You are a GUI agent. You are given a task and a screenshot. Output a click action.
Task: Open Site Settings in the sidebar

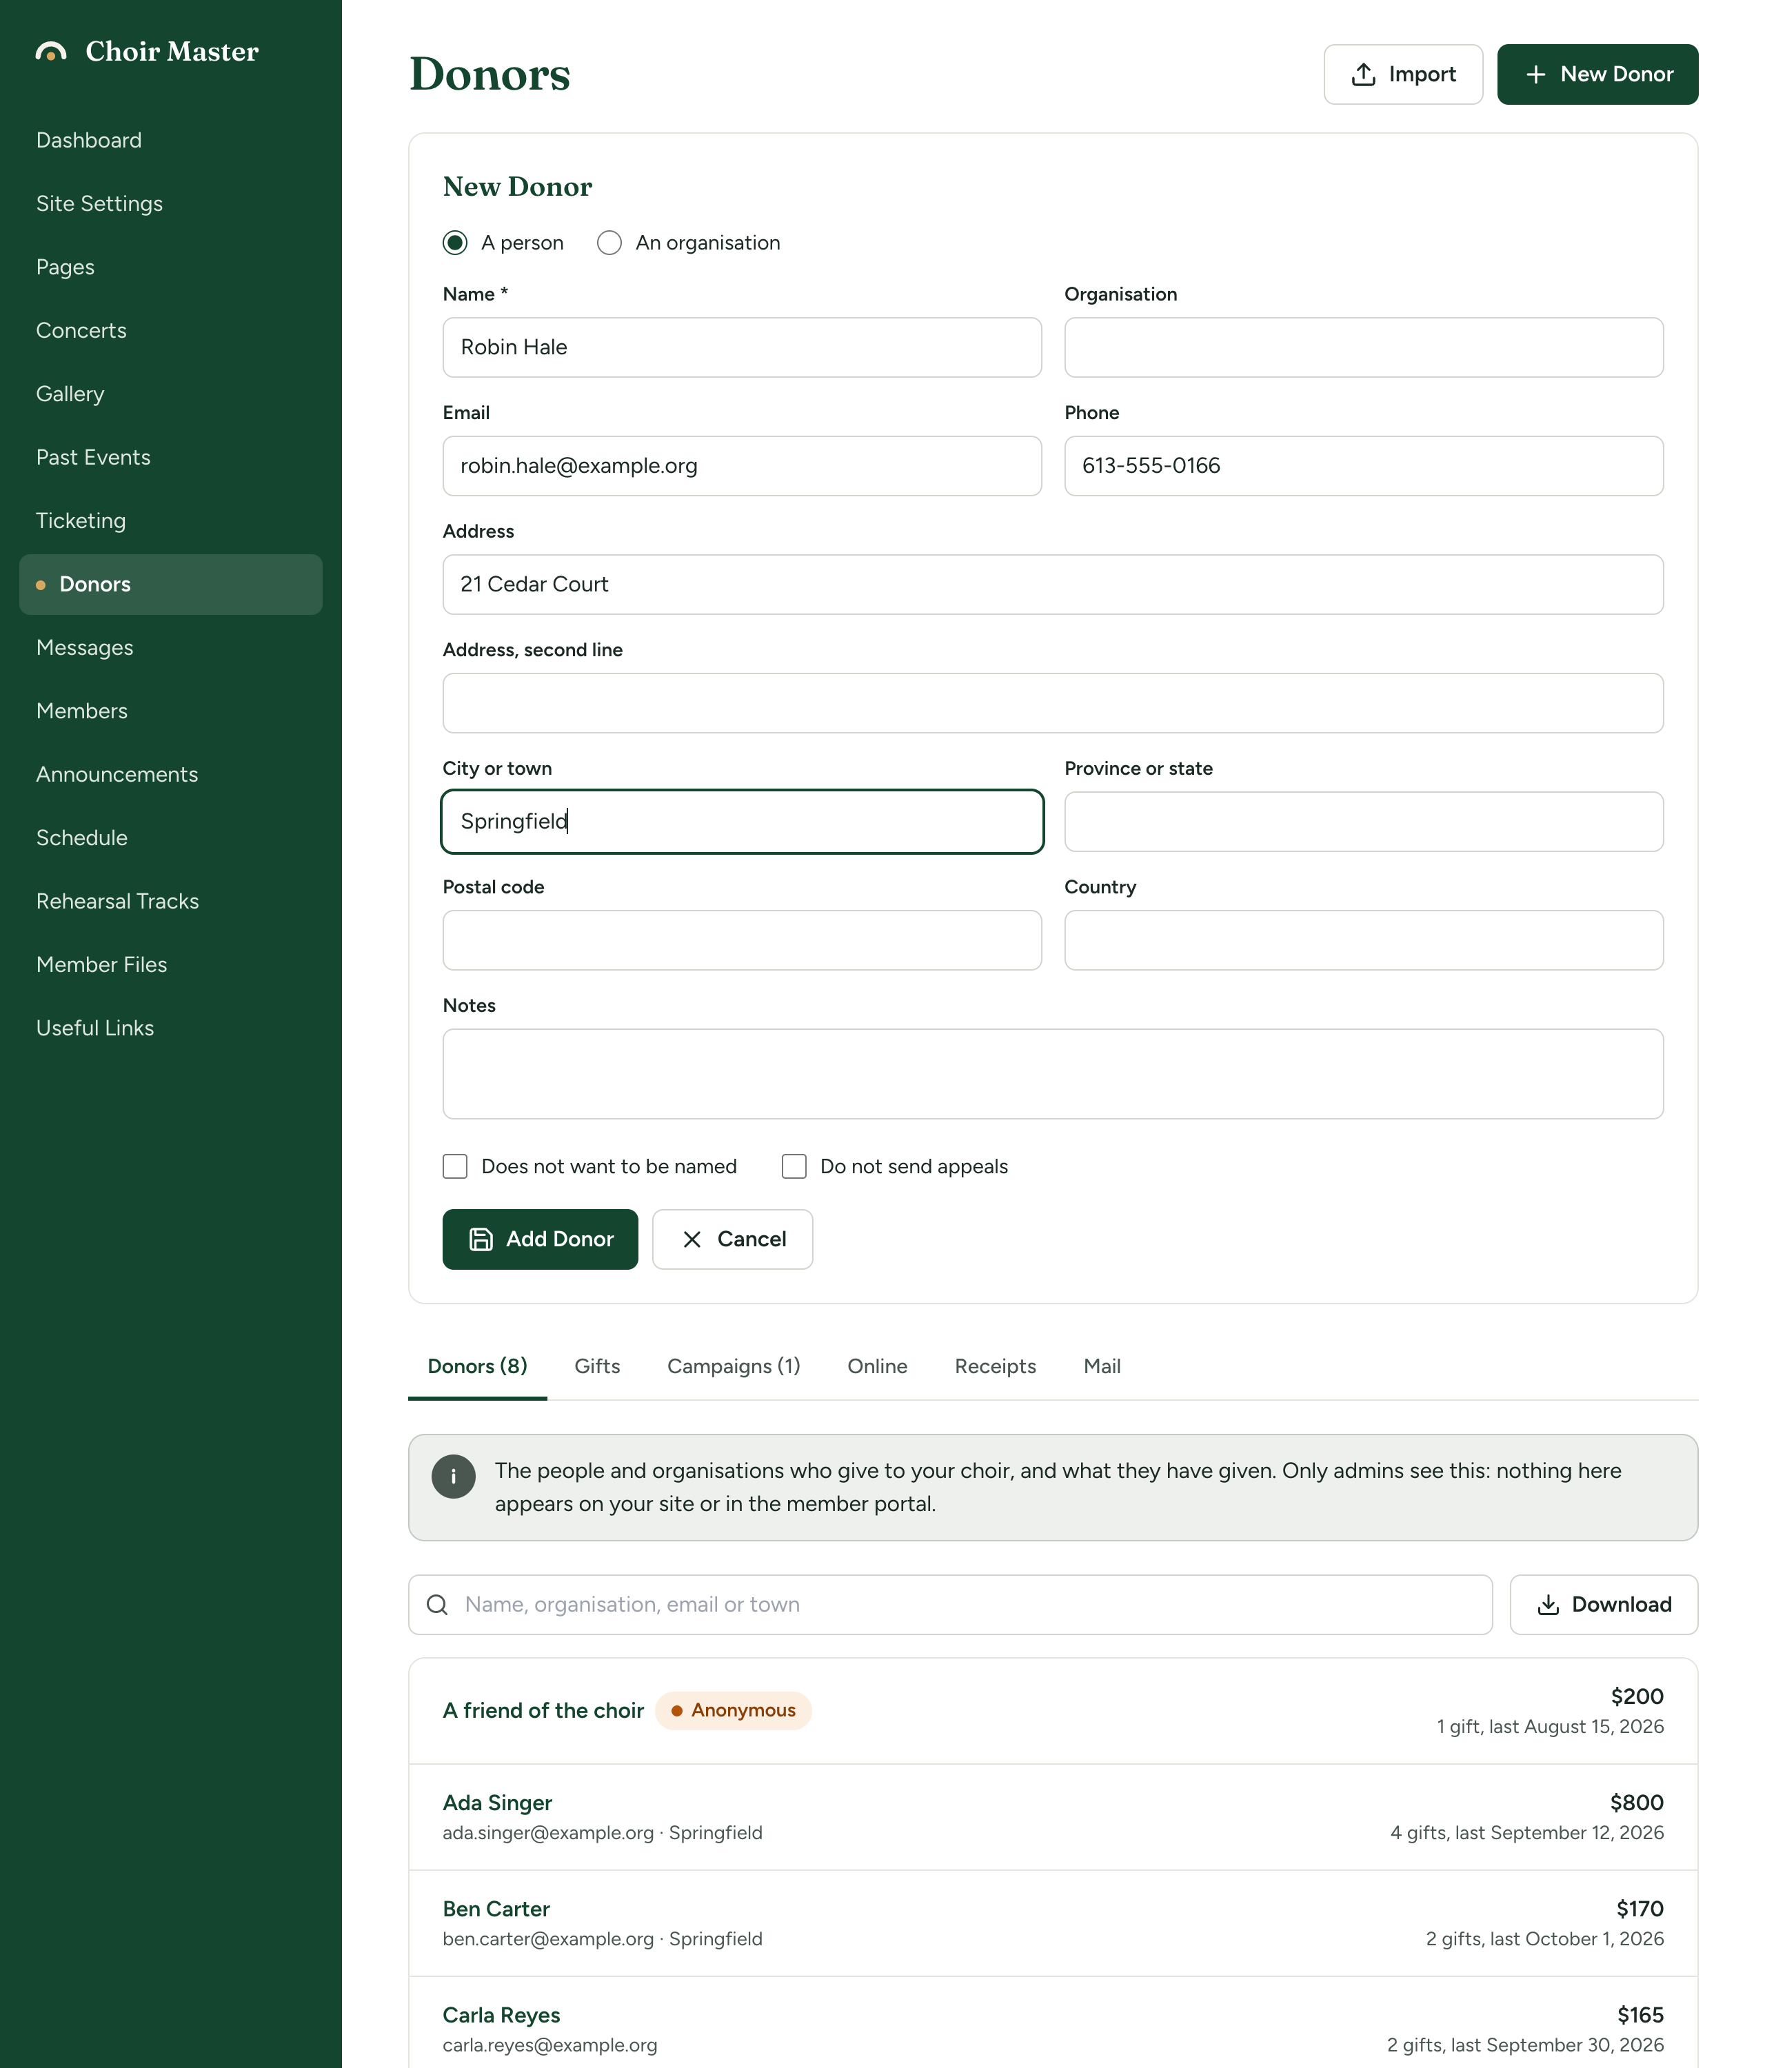171,203
